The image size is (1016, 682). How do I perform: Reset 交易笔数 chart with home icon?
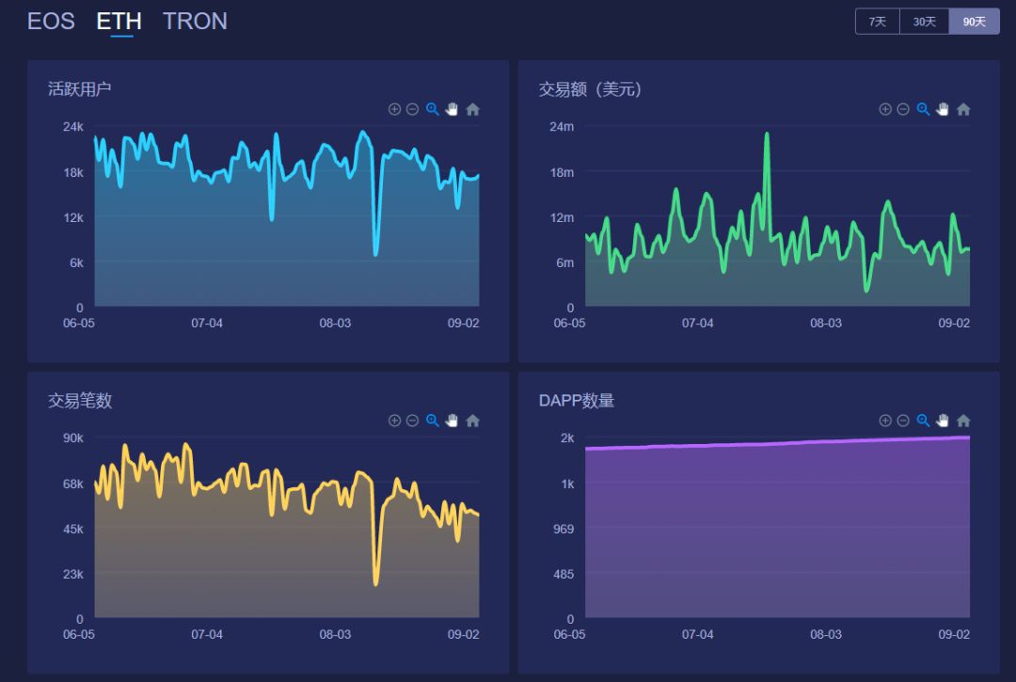[x=472, y=421]
